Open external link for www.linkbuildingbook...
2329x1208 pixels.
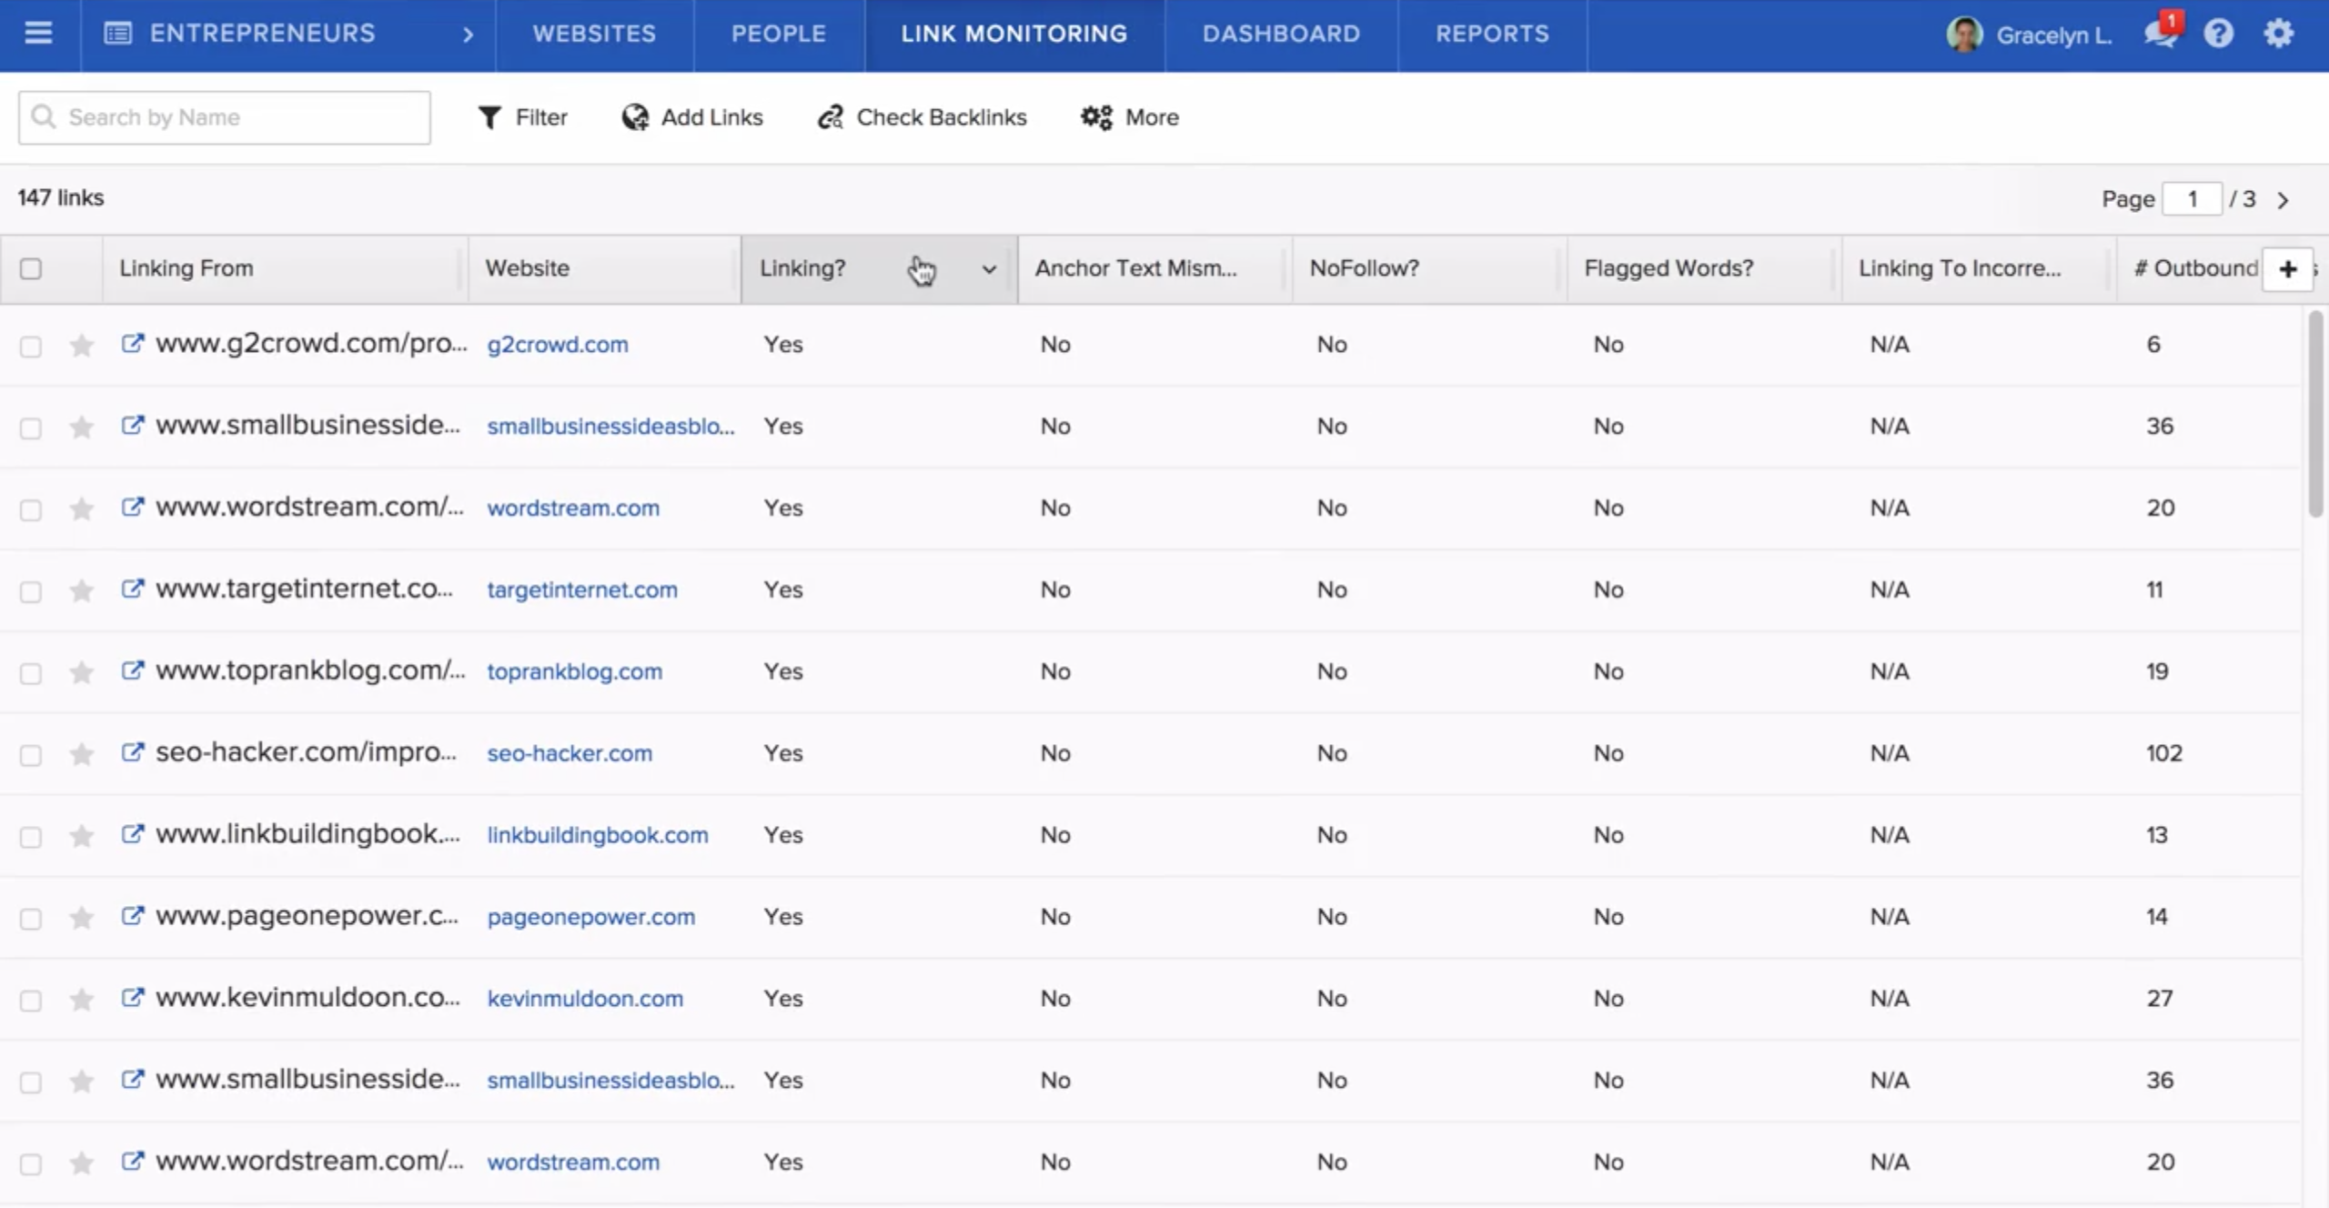(x=133, y=834)
